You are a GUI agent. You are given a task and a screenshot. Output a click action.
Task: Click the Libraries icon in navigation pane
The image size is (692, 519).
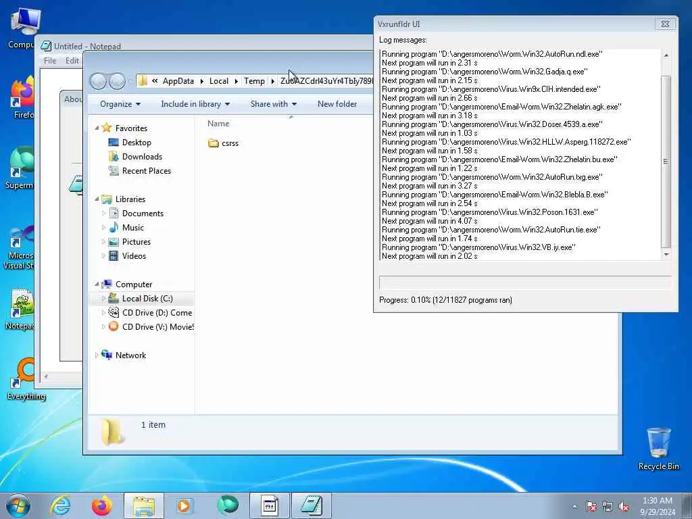tap(106, 199)
